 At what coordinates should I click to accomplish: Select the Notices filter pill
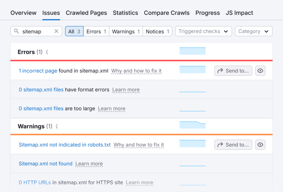[157, 31]
